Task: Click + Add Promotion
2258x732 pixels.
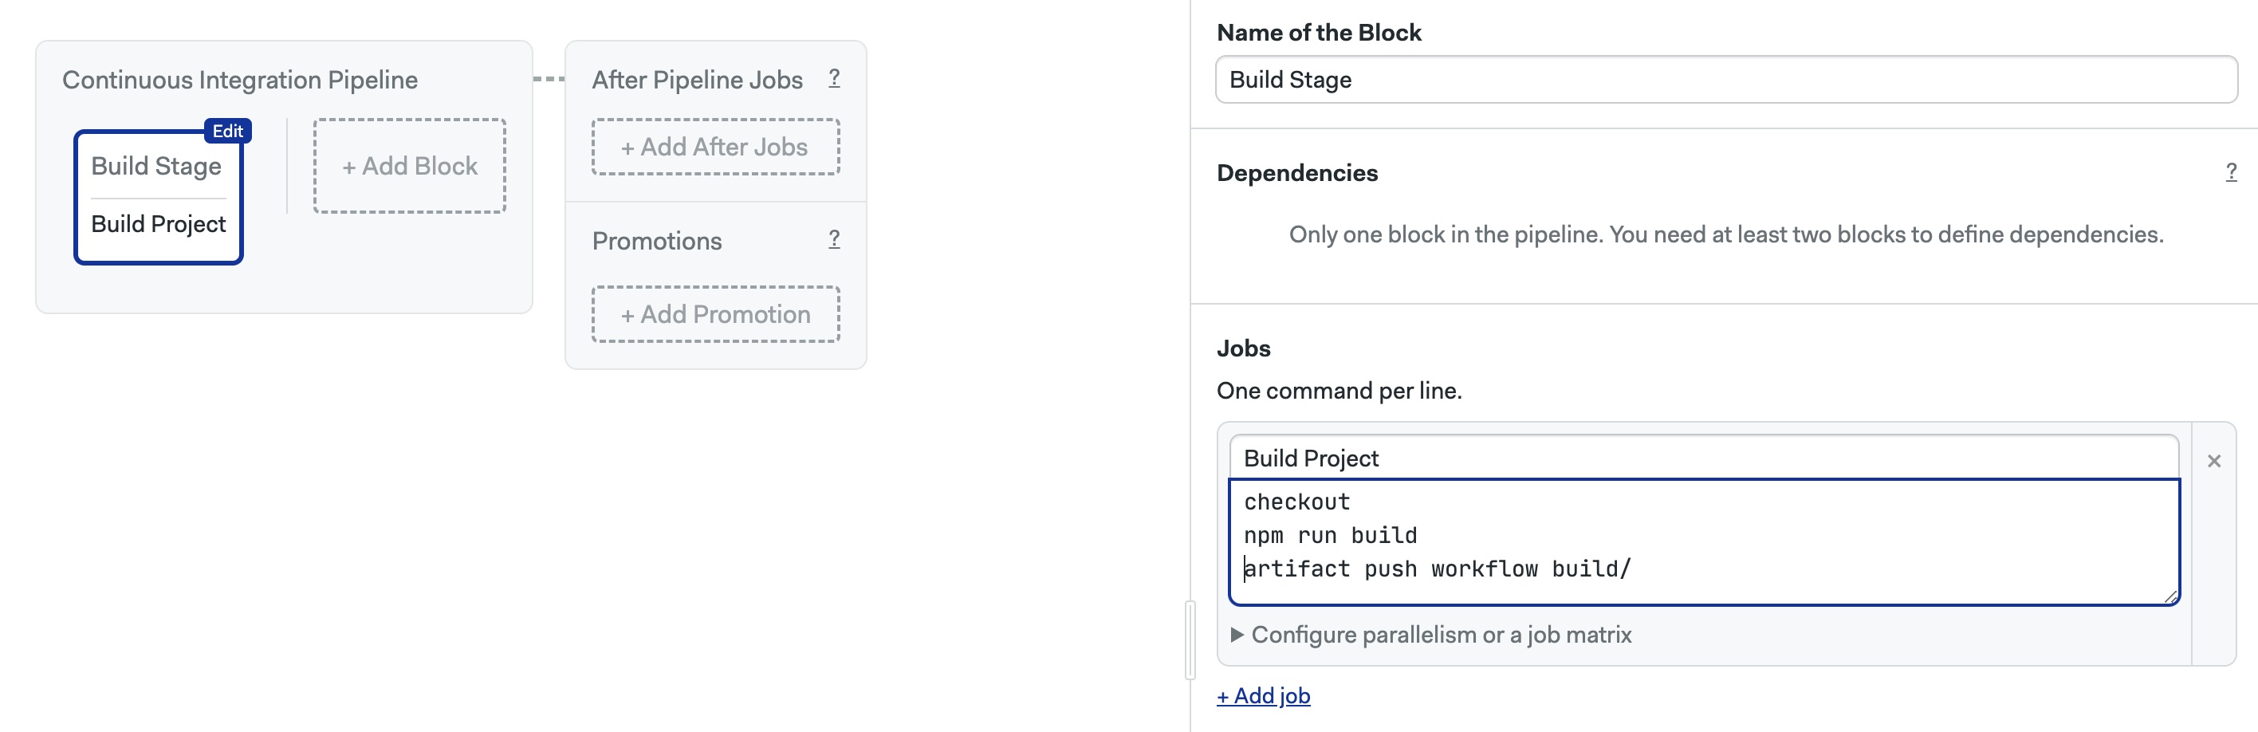Action: (715, 315)
